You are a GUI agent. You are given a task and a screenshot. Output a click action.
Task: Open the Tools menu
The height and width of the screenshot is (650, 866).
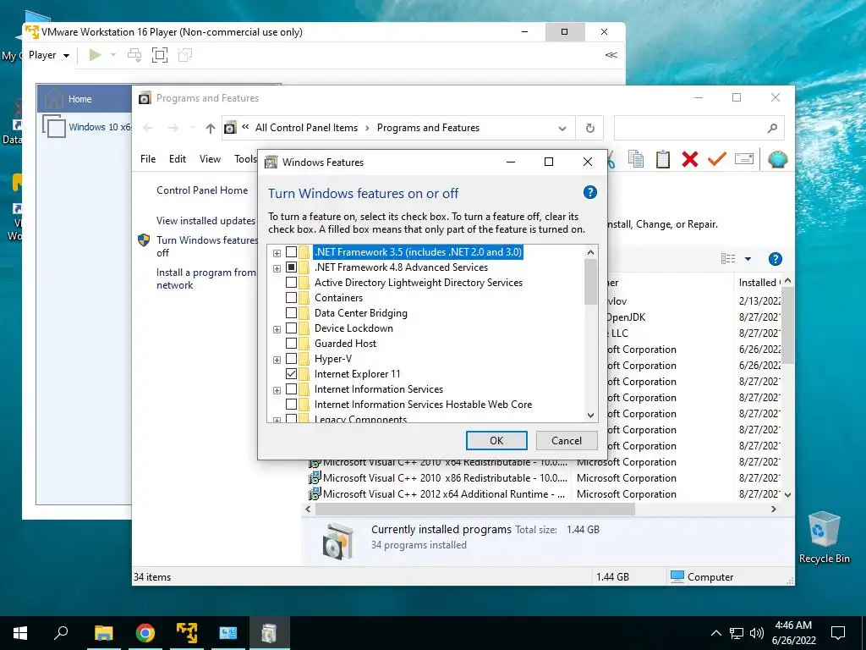point(245,159)
